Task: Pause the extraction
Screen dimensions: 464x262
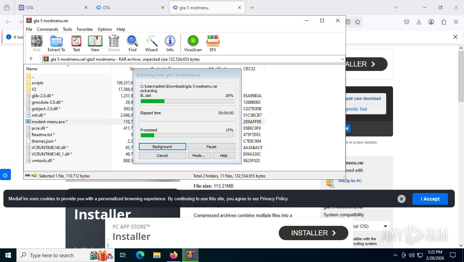Action: point(212,147)
